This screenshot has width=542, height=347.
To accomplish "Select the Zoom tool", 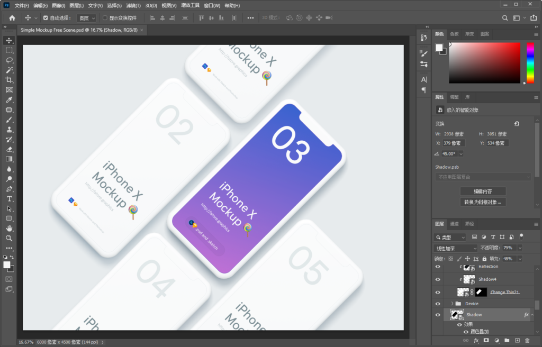I will (9, 238).
